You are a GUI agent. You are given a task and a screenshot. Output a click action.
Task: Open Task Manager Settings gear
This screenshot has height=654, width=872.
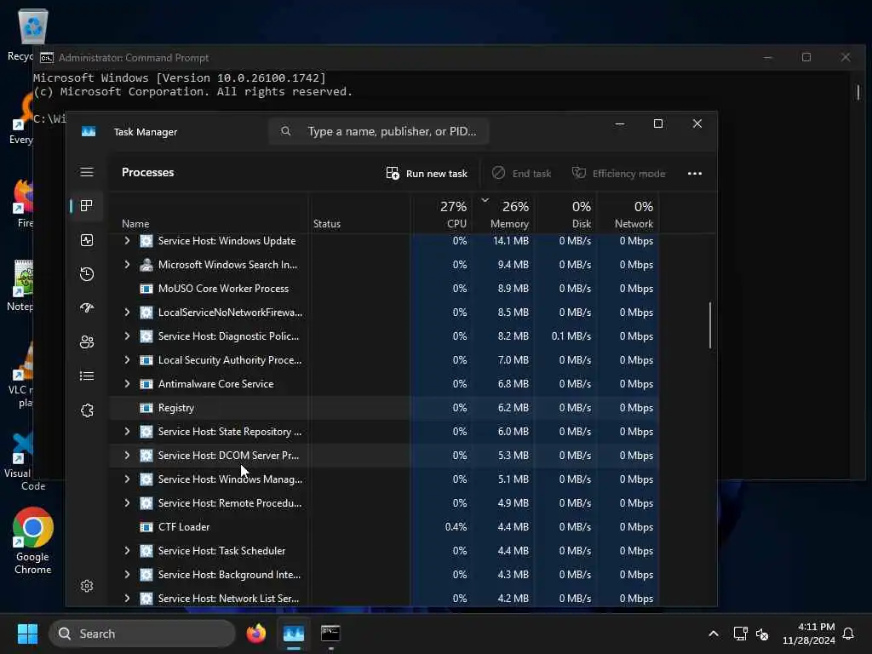point(87,586)
